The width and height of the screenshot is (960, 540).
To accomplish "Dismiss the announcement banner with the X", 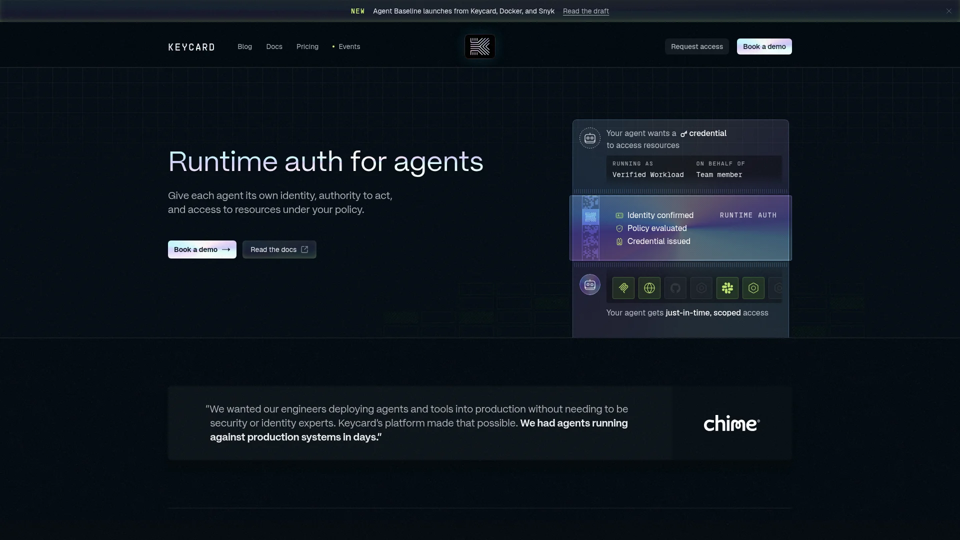I will (948, 11).
